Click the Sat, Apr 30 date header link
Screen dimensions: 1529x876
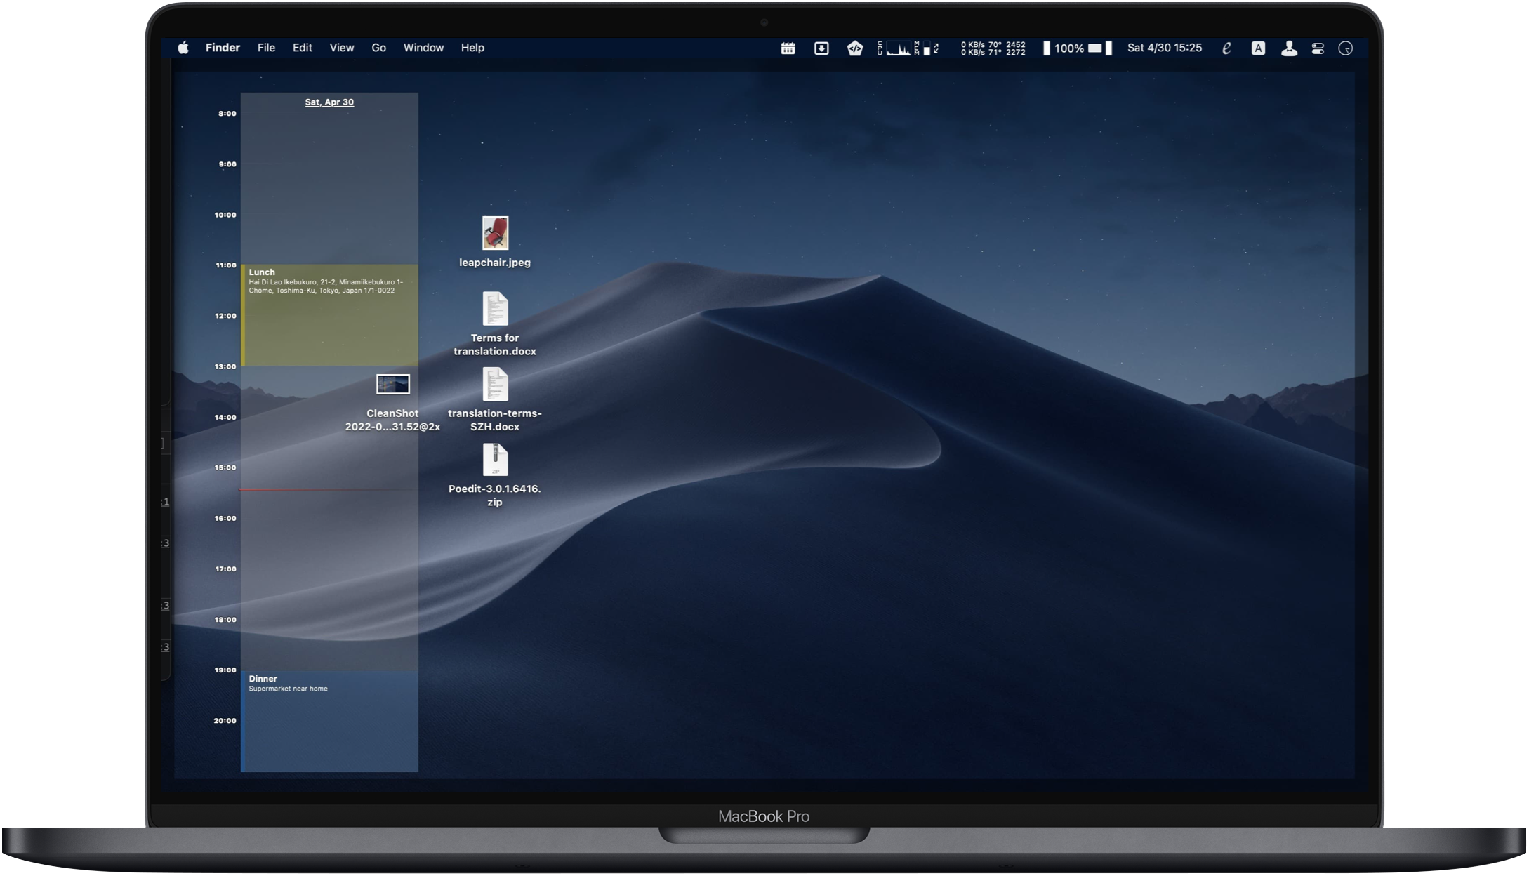click(329, 102)
